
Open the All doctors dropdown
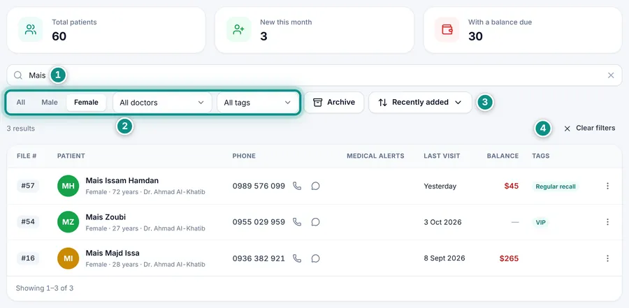pos(162,103)
